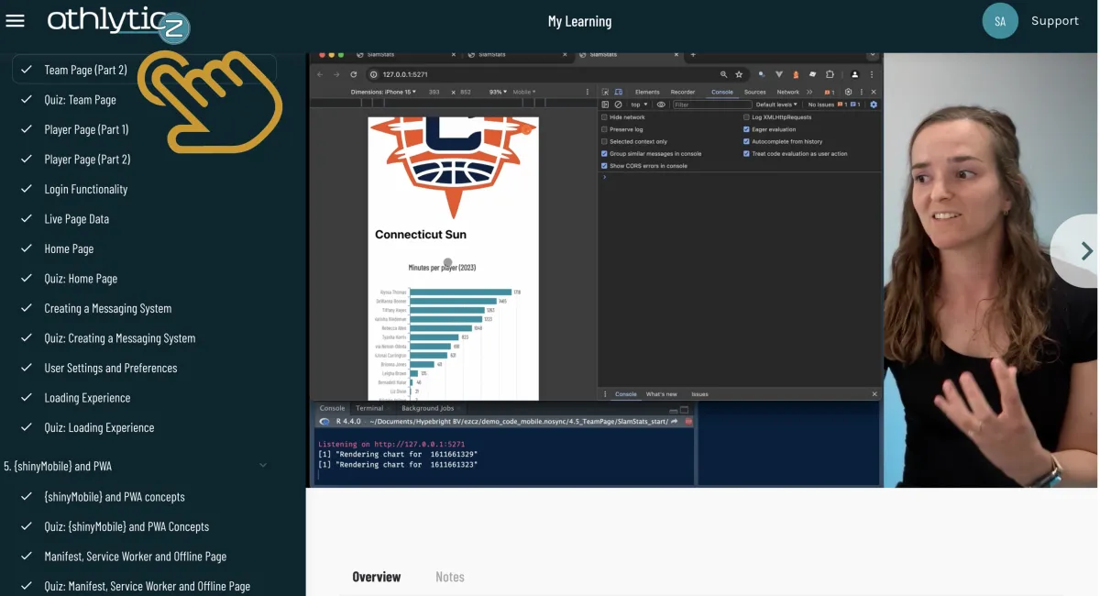Uncheck Treat code evaluation as user action
The width and height of the screenshot is (1100, 596).
(x=746, y=153)
